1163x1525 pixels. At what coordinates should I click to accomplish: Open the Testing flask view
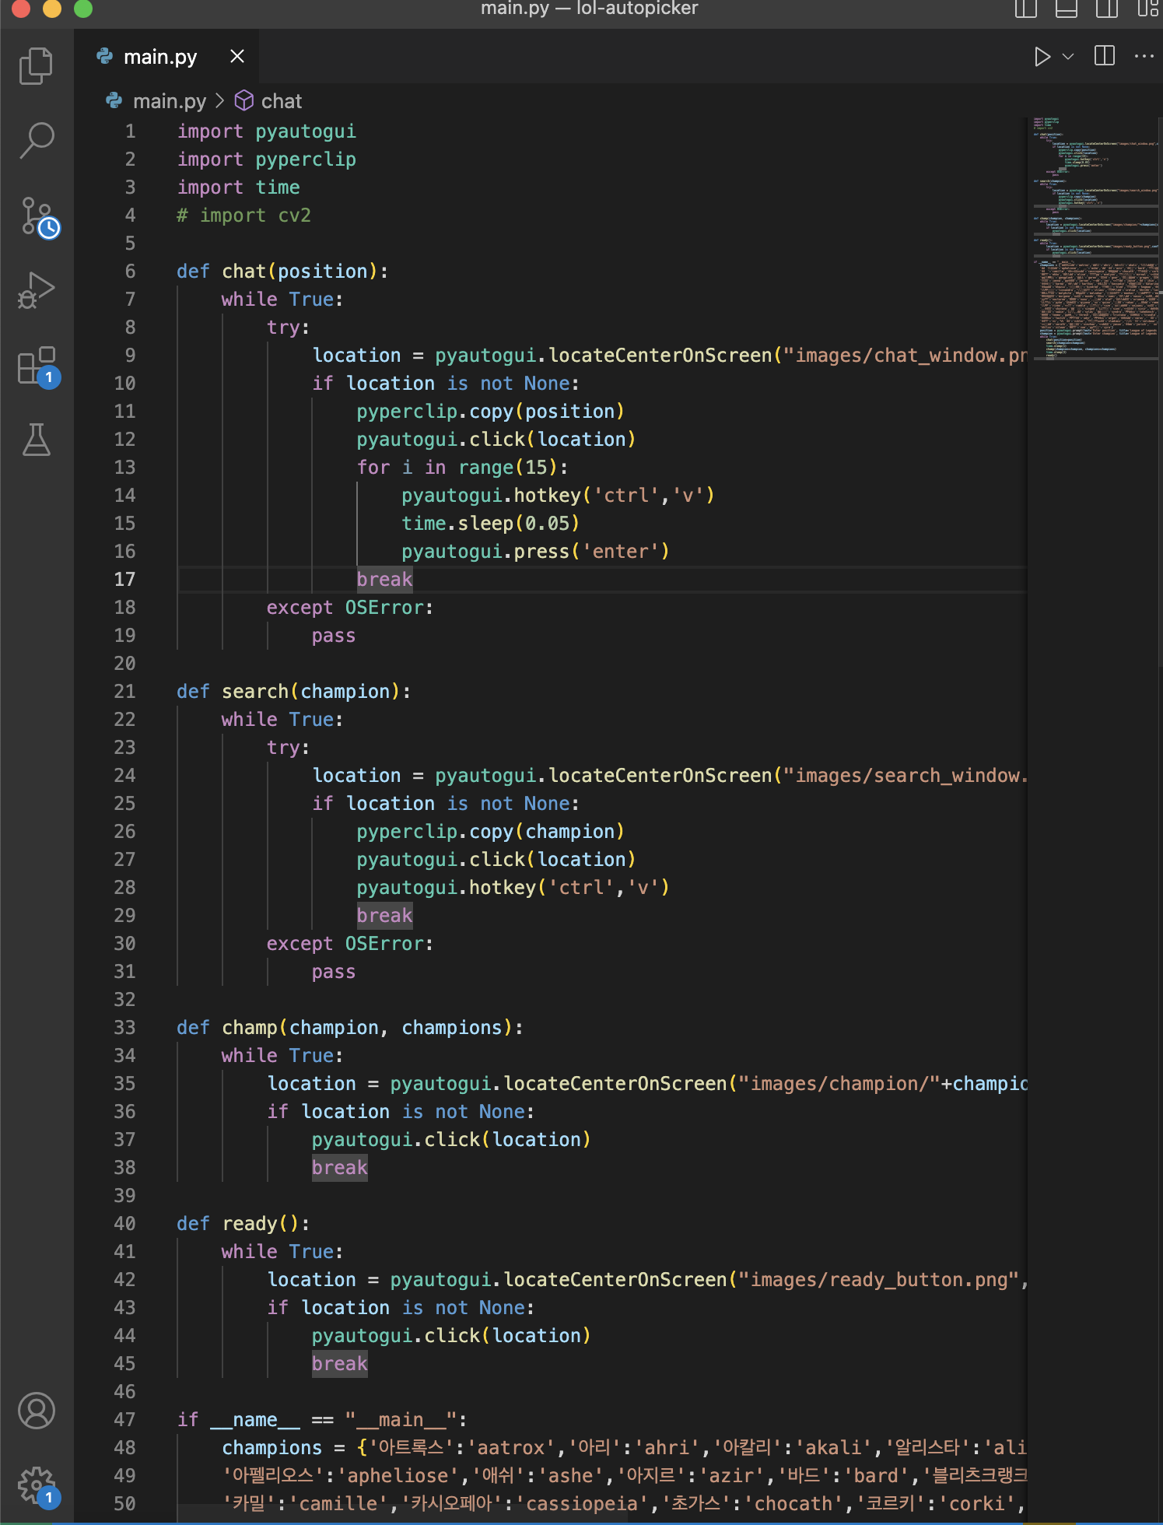tap(36, 440)
